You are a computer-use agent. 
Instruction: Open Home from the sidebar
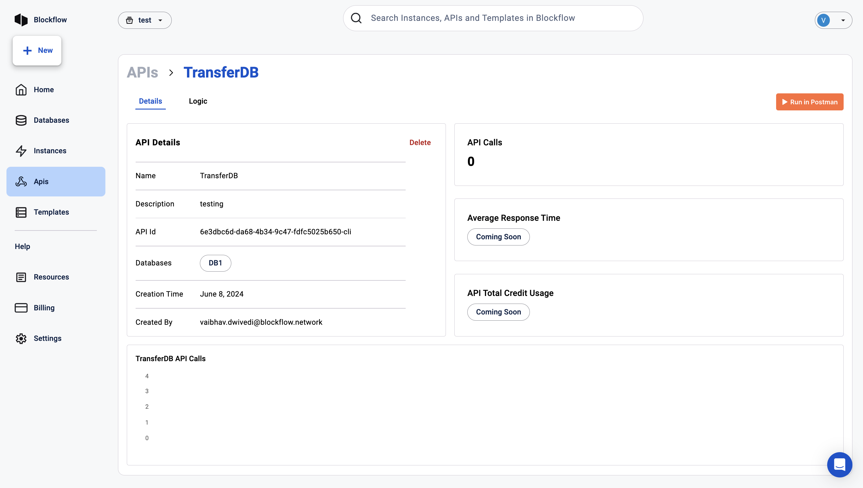tap(43, 90)
